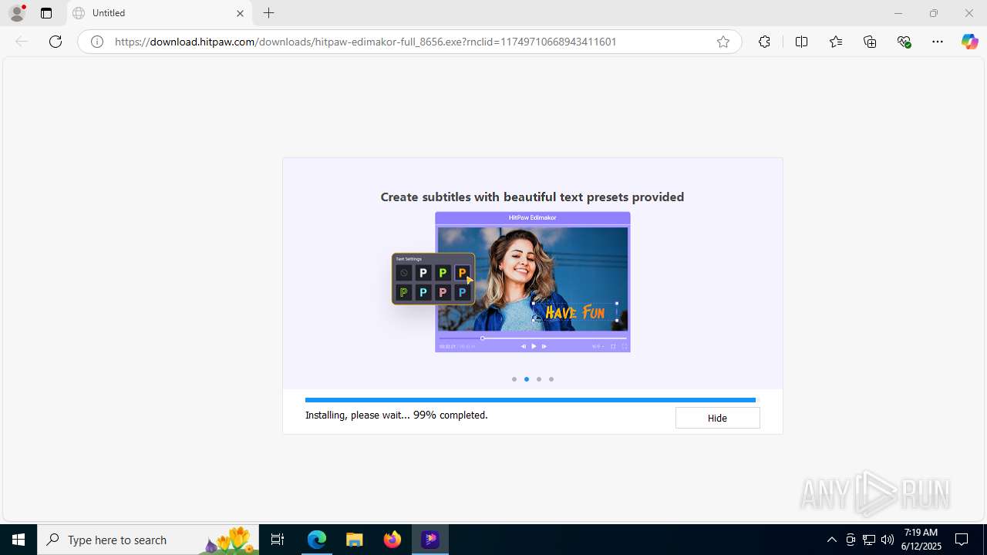
Task: Open the Windows Start menu
Action: point(19,540)
